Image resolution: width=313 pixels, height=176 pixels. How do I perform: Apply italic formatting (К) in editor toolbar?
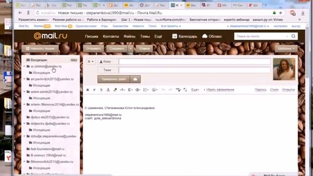point(94,90)
